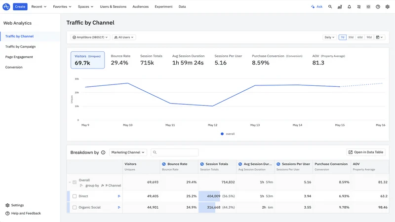395x222 pixels.
Task: Click the 404,009 session totals cell
Action: [217, 196]
